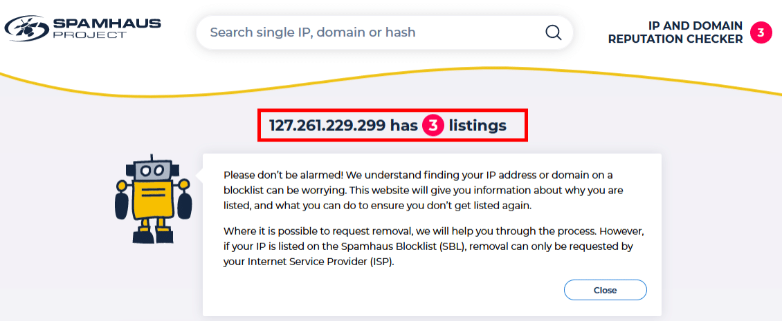Click the robot mascot's dark blue left hand

point(122,206)
